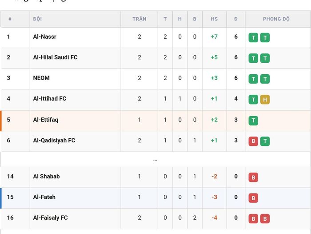This screenshot has width=311, height=234.
Task: Click Al-Faisaly FC's second red B badge
Action: tap(265, 218)
